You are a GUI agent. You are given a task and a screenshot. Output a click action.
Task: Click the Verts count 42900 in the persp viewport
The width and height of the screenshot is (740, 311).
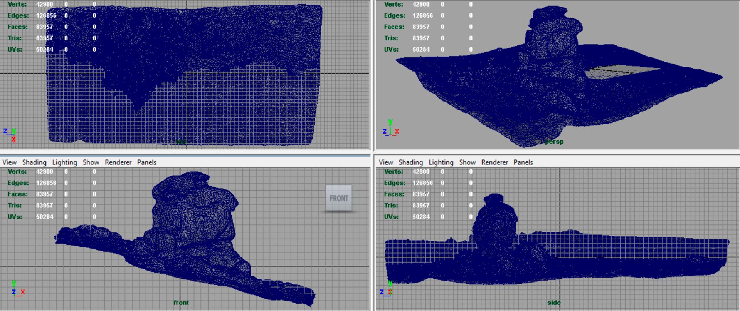(x=421, y=4)
